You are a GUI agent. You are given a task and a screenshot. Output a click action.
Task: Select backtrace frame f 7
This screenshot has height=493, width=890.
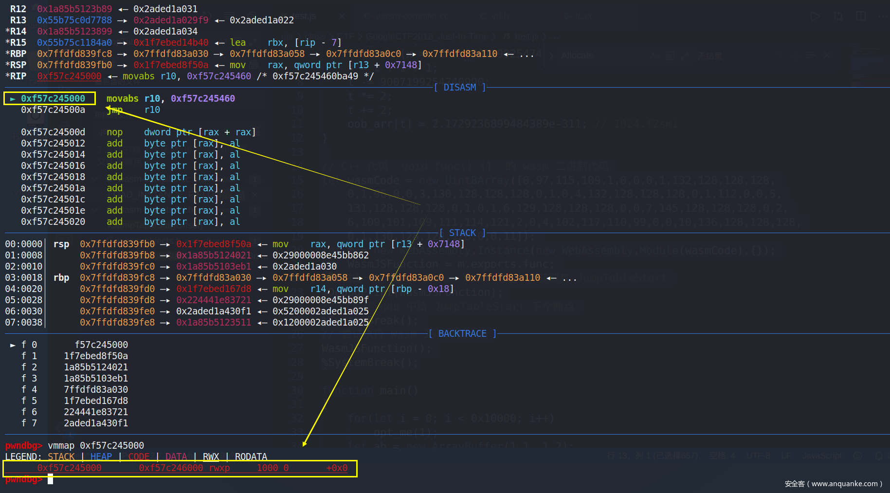[29, 423]
